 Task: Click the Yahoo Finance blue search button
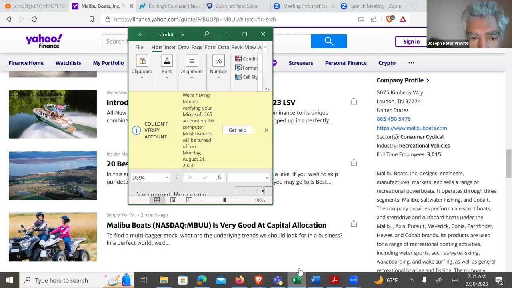(x=329, y=41)
